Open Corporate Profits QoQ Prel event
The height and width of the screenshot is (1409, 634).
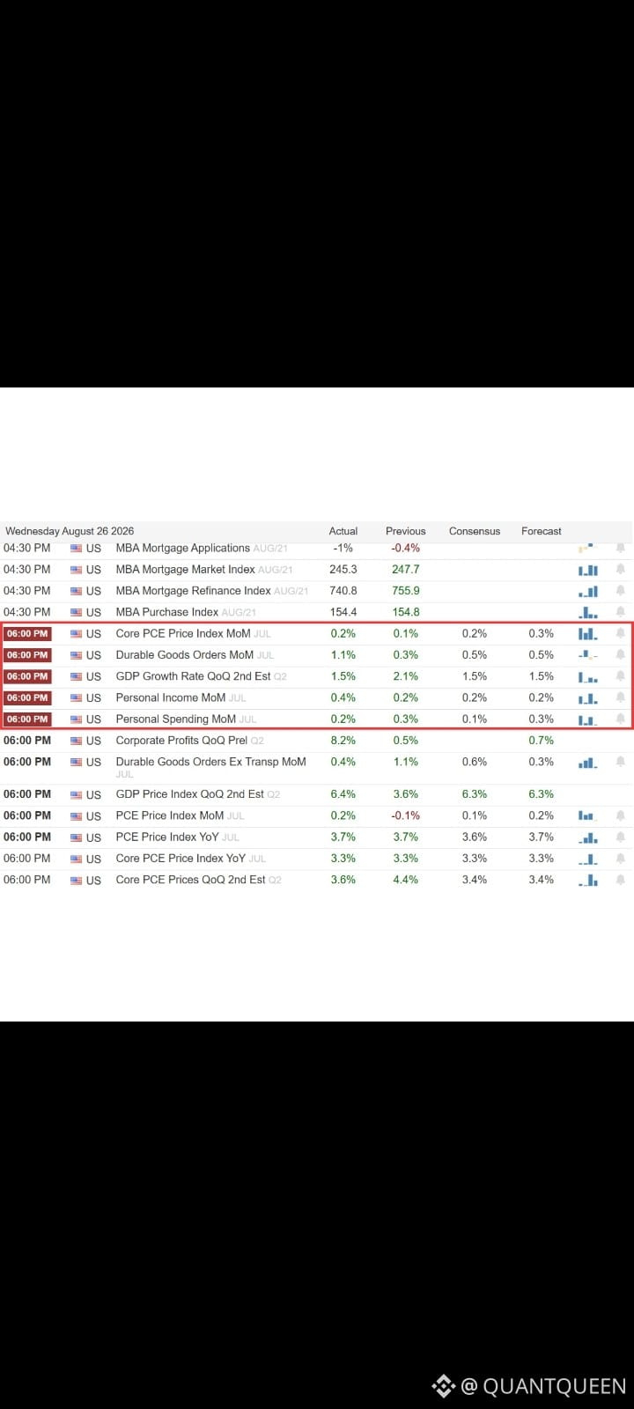(181, 741)
